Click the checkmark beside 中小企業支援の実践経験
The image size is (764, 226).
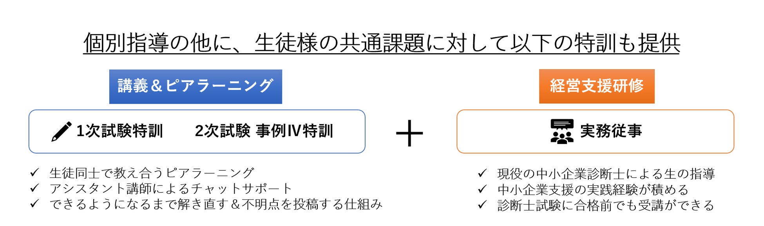482,189
